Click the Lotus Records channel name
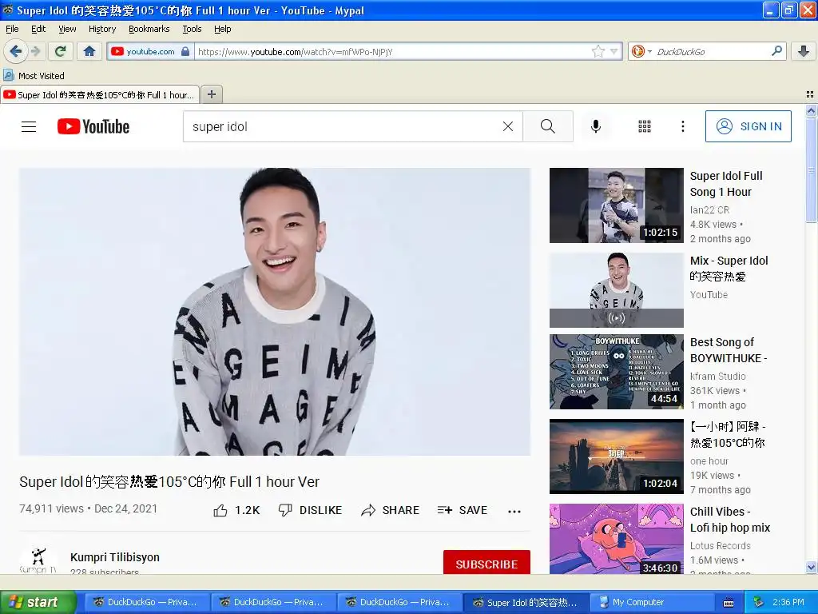This screenshot has height=614, width=818. click(720, 545)
